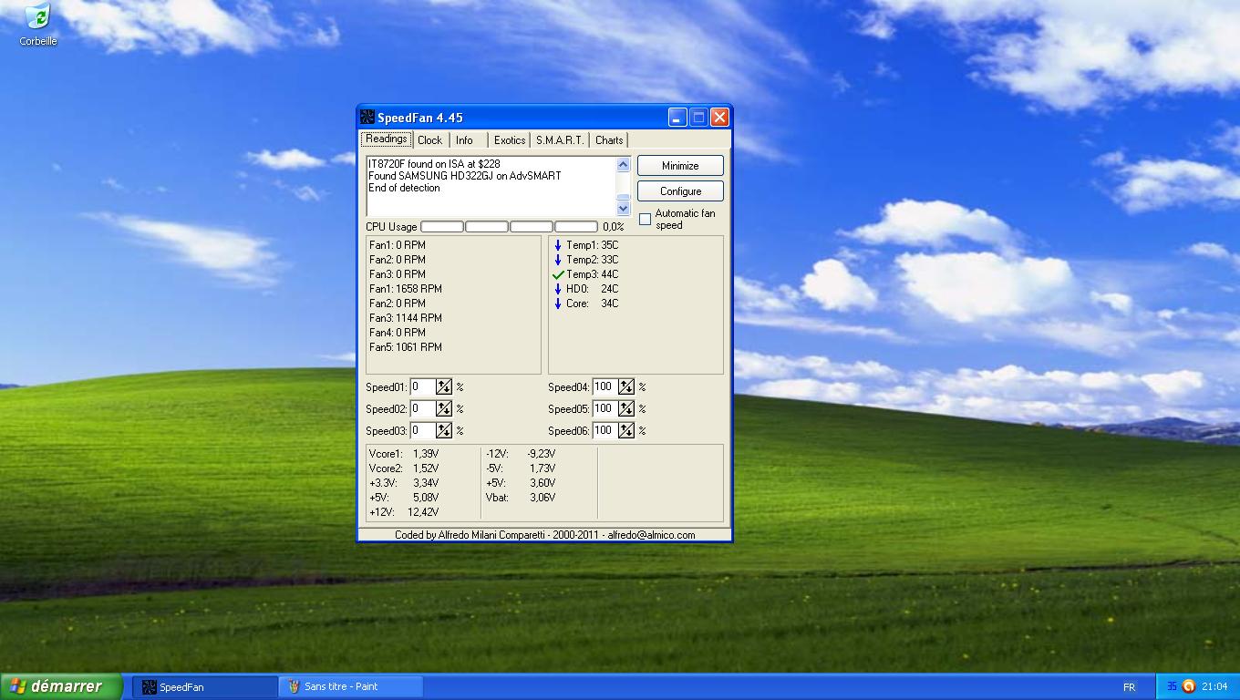This screenshot has height=700, width=1240.
Task: Switch to the Clock tab
Action: coord(429,140)
